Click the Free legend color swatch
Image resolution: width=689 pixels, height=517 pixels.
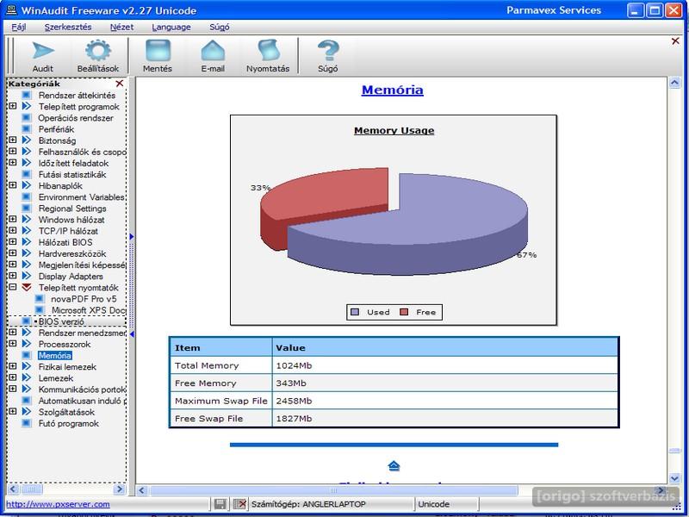click(x=404, y=312)
